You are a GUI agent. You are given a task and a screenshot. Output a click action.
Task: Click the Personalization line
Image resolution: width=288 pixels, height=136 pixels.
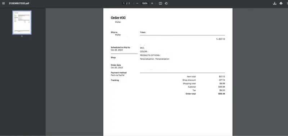(x=155, y=59)
